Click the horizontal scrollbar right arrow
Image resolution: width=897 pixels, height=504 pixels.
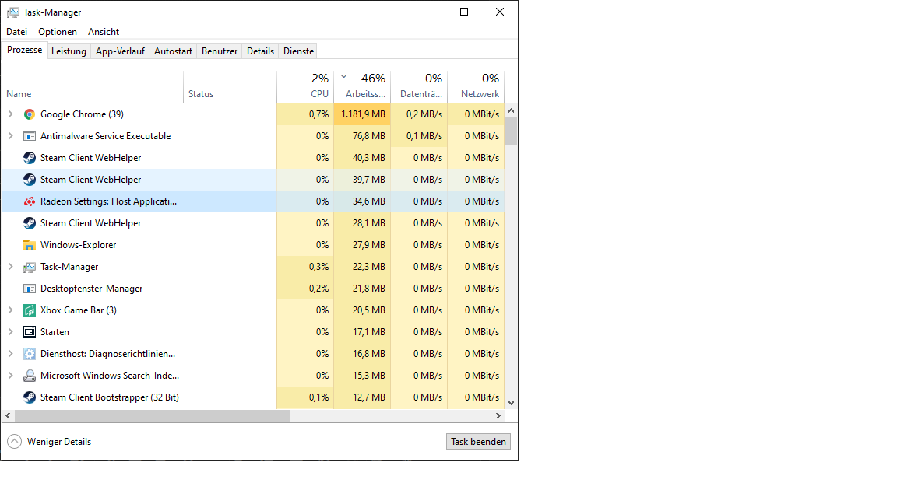click(x=498, y=416)
